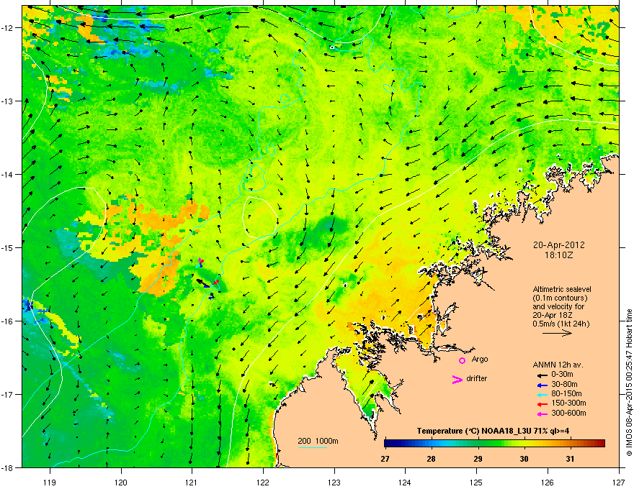Click latitude axis label -12
Viewport: 634px width, 489px height.
click(7, 27)
